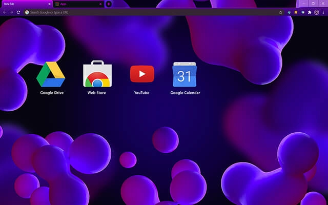The image size is (328, 205).
Task: Bookmark this page with the star icon
Action: (x=280, y=12)
